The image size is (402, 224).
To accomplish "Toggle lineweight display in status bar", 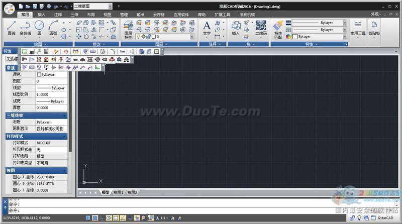I will pos(130,218).
